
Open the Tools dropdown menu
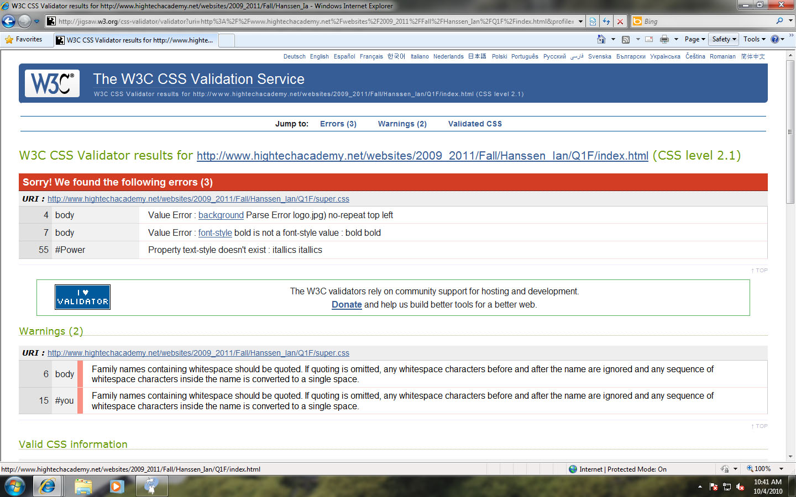754,39
